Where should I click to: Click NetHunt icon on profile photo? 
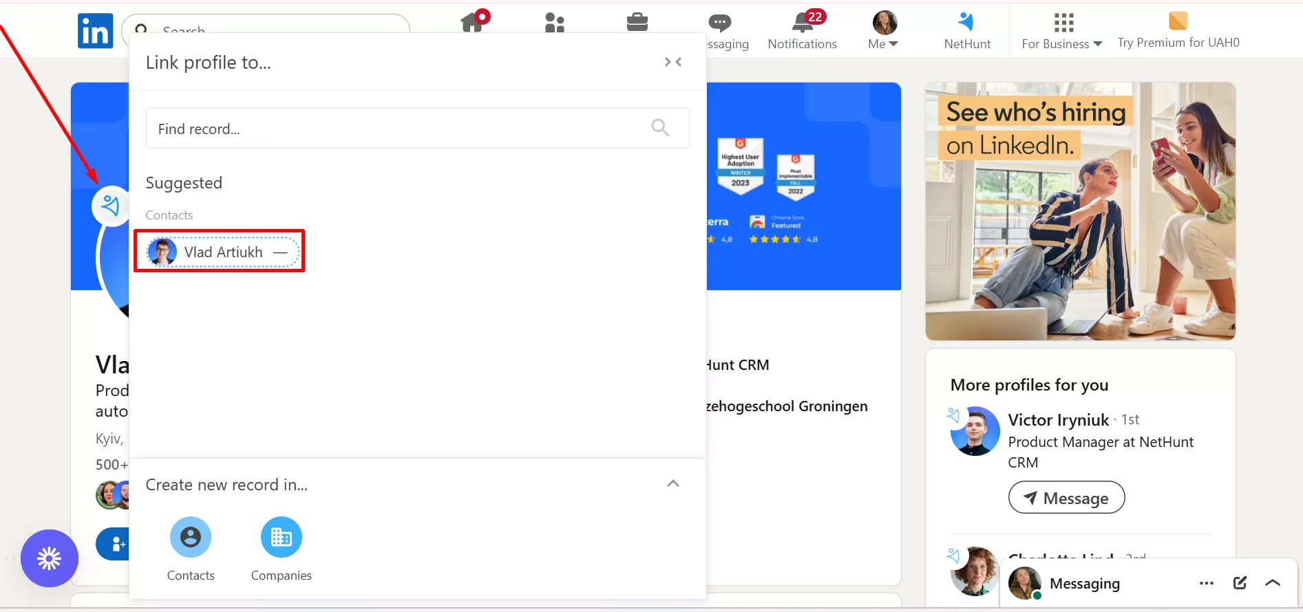point(111,206)
